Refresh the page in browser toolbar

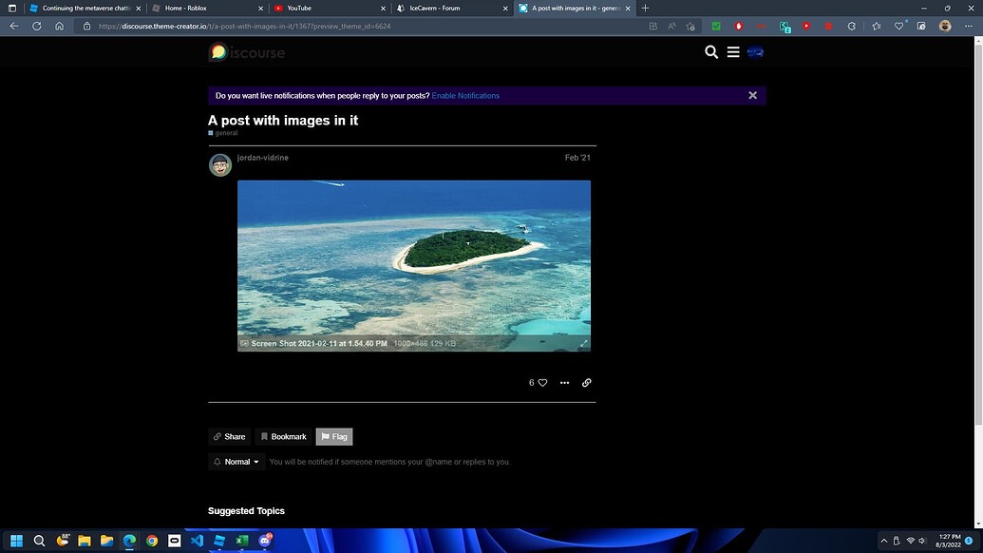[x=37, y=27]
